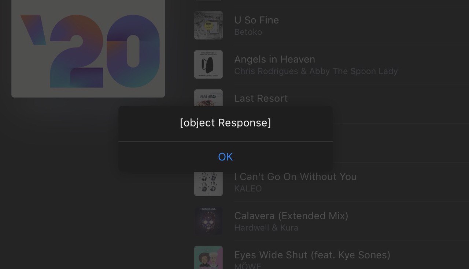The width and height of the screenshot is (469, 269).
Task: Play Calavera (Extended Mix)
Action: [x=291, y=216]
